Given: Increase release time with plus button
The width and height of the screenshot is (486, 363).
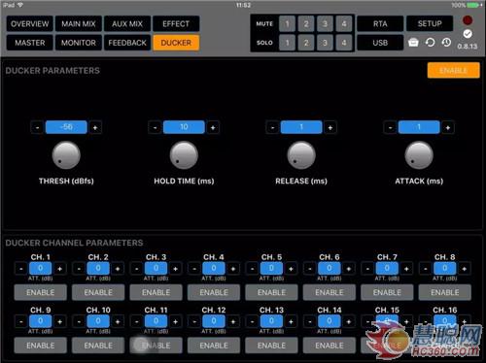Looking at the screenshot, I should (330, 127).
